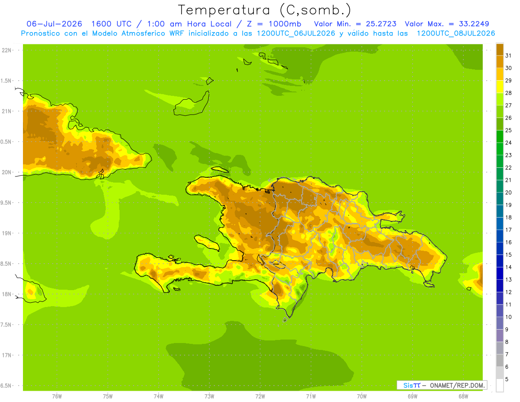Click the "ONAMET/REP.DOM." credit label
Screen dimensions: 520x402
pos(457,385)
